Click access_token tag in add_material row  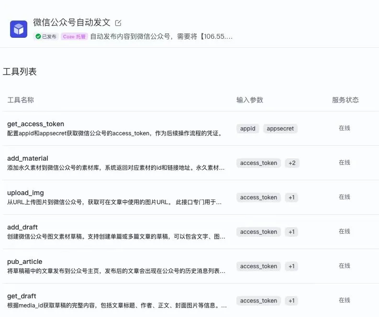[x=258, y=163]
